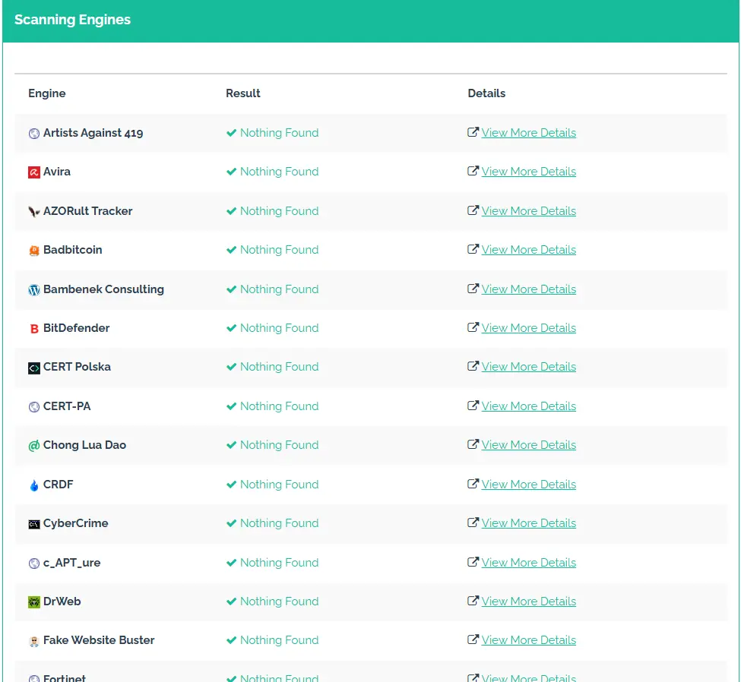The image size is (741, 682).
Task: Click the external-link icon in DrWeb row
Action: [473, 601]
